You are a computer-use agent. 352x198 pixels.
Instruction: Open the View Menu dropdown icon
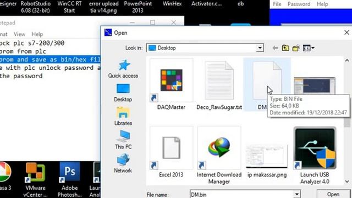coord(309,48)
